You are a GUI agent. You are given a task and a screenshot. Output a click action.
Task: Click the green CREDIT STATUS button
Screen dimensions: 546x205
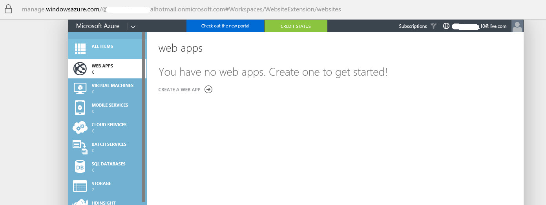point(296,26)
